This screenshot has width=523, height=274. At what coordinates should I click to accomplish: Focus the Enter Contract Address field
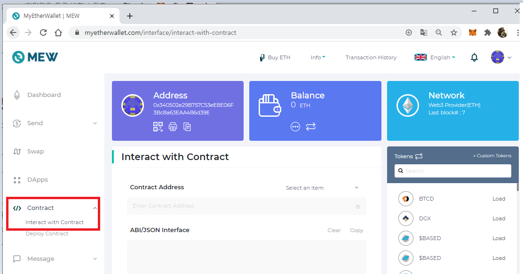pyautogui.click(x=246, y=206)
